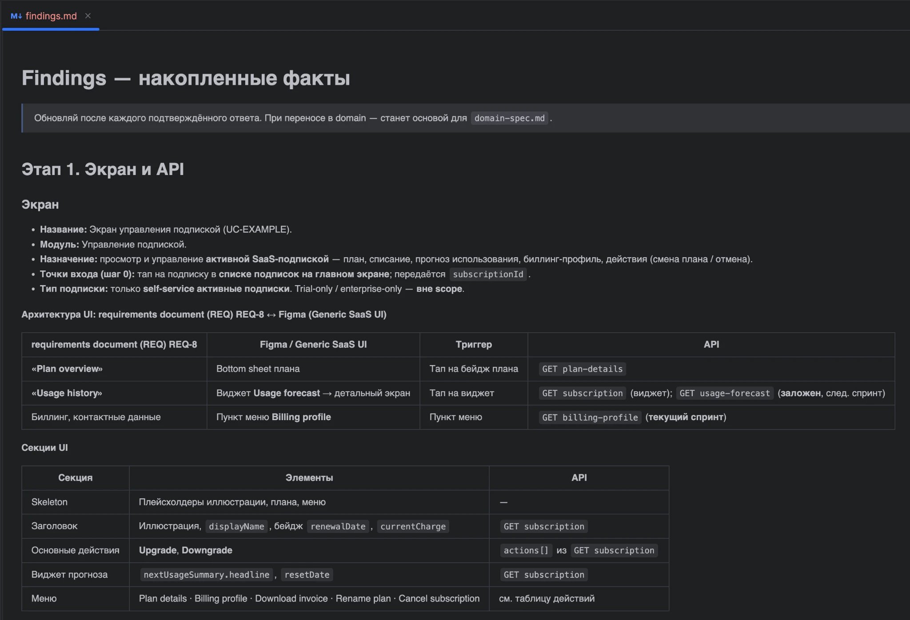
Task: Click the "Модуль:" bullet label
Action: pos(60,245)
